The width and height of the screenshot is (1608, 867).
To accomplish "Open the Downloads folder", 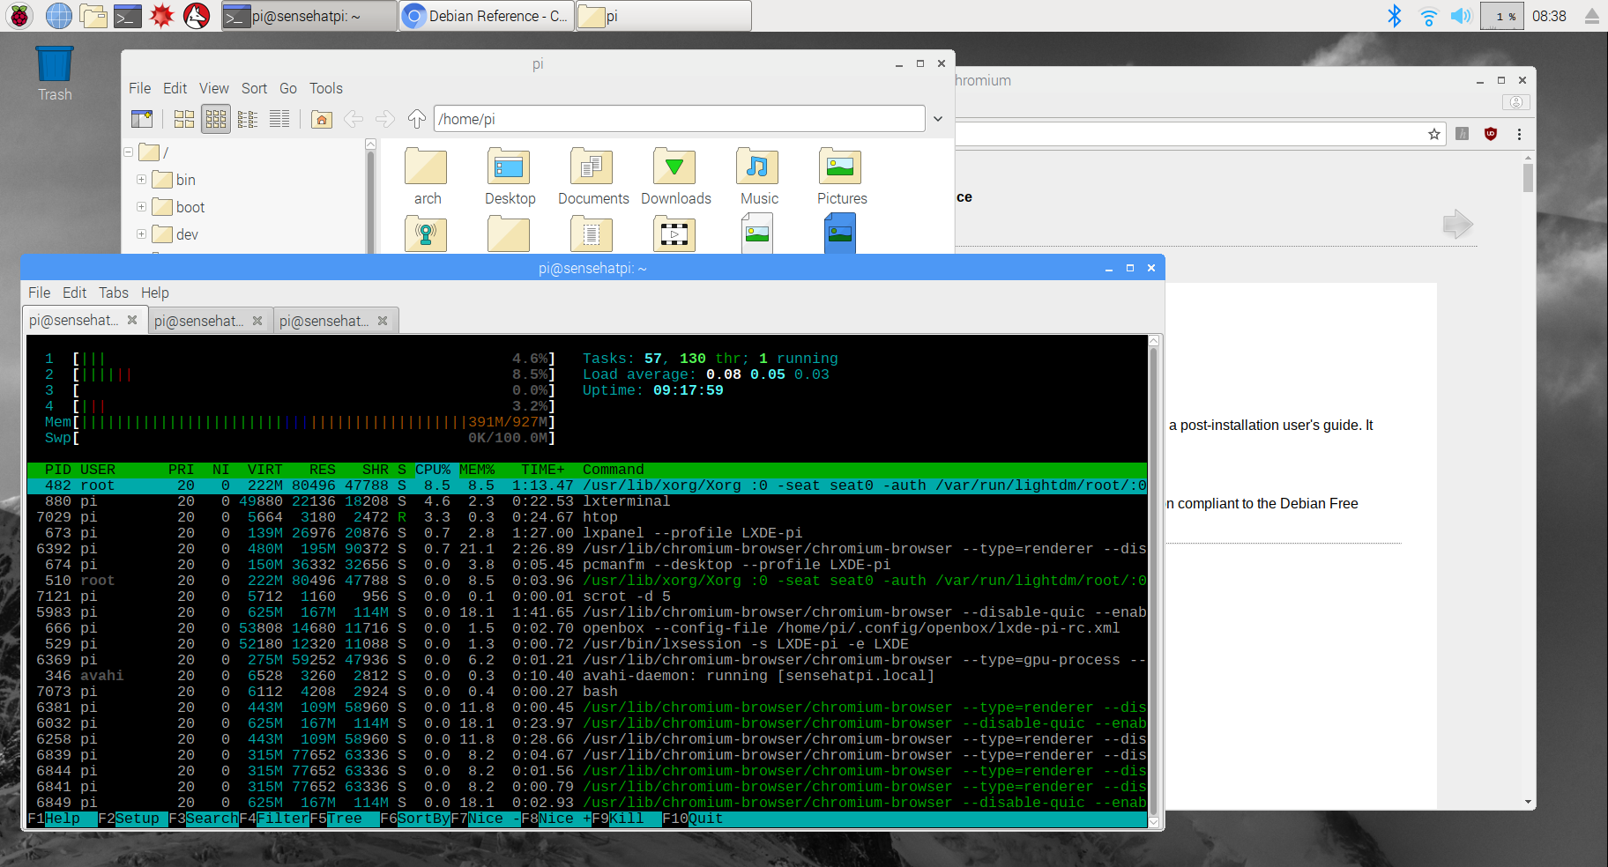I will pyautogui.click(x=675, y=176).
